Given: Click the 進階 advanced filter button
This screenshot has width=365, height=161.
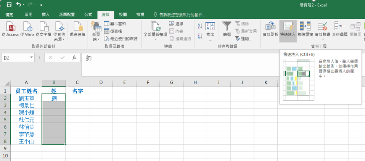Looking at the screenshot, I should point(243,39).
